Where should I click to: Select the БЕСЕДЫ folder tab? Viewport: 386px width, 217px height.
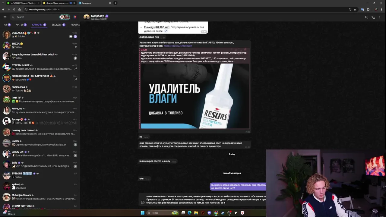[x=59, y=25]
